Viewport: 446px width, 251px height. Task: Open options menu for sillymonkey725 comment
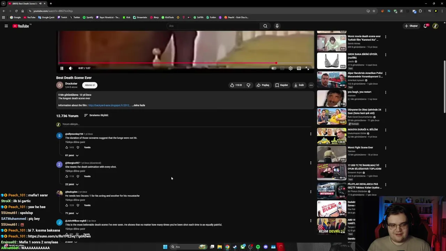[311, 134]
